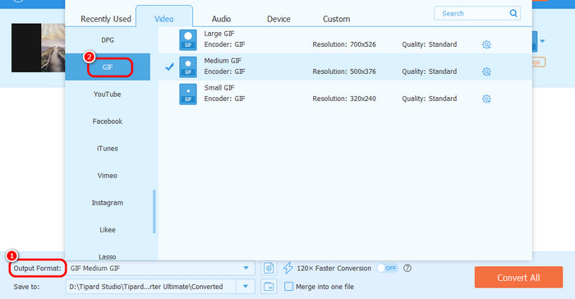This screenshot has width=575, height=299.
Task: Open settings gear for Small GIF
Action: [486, 99]
